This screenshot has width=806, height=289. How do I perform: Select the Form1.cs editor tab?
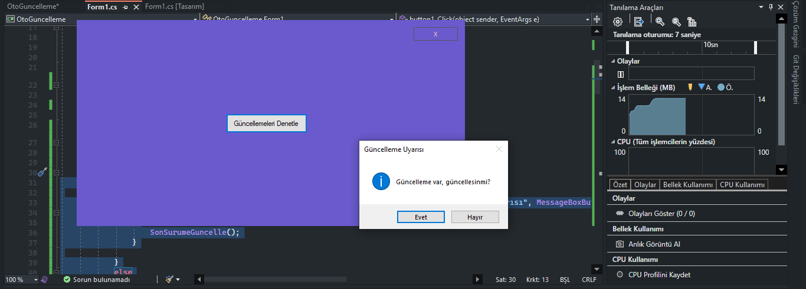coord(102,6)
